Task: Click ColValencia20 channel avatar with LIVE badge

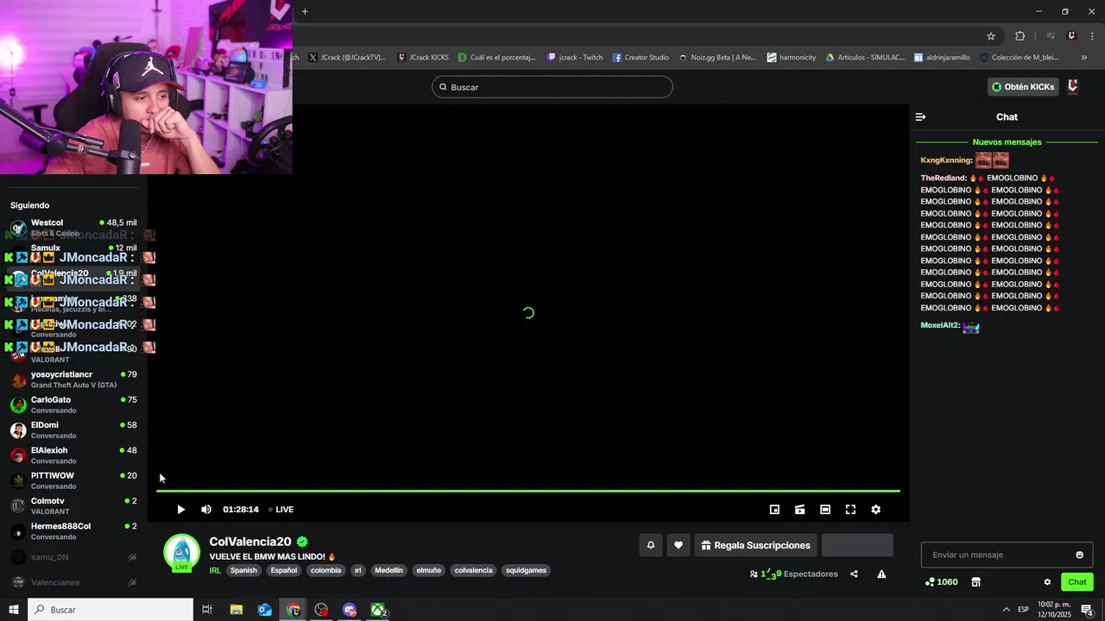Action: pos(181,553)
